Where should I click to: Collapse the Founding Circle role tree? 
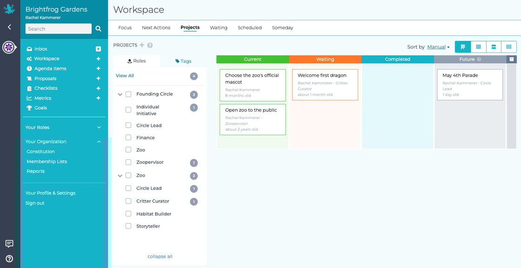point(120,94)
